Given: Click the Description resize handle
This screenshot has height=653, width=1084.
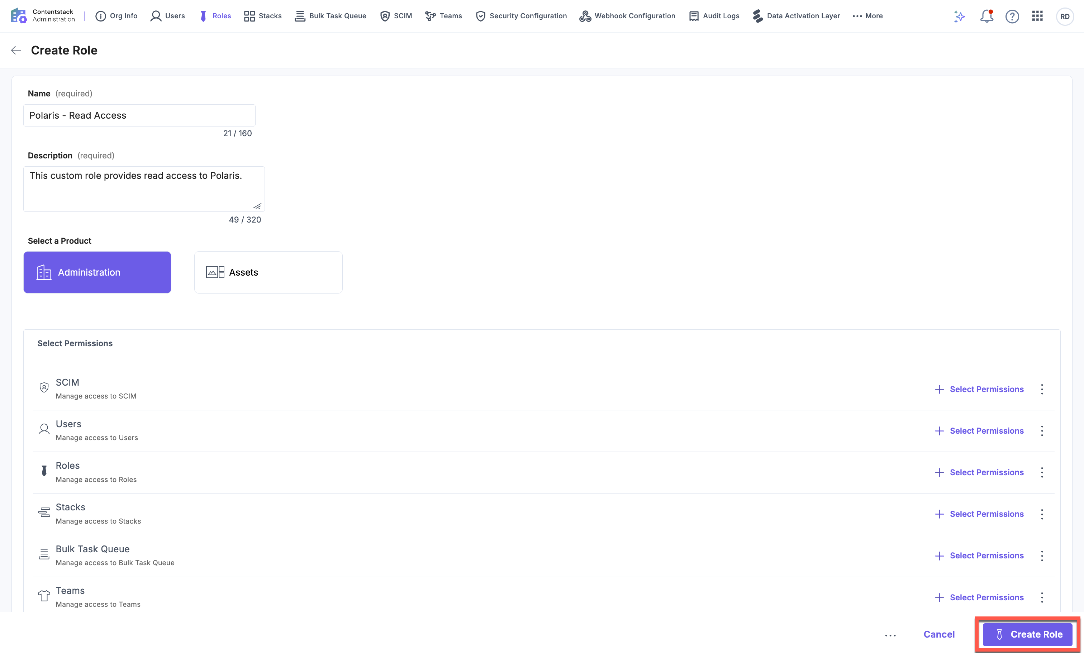Looking at the screenshot, I should 257,206.
